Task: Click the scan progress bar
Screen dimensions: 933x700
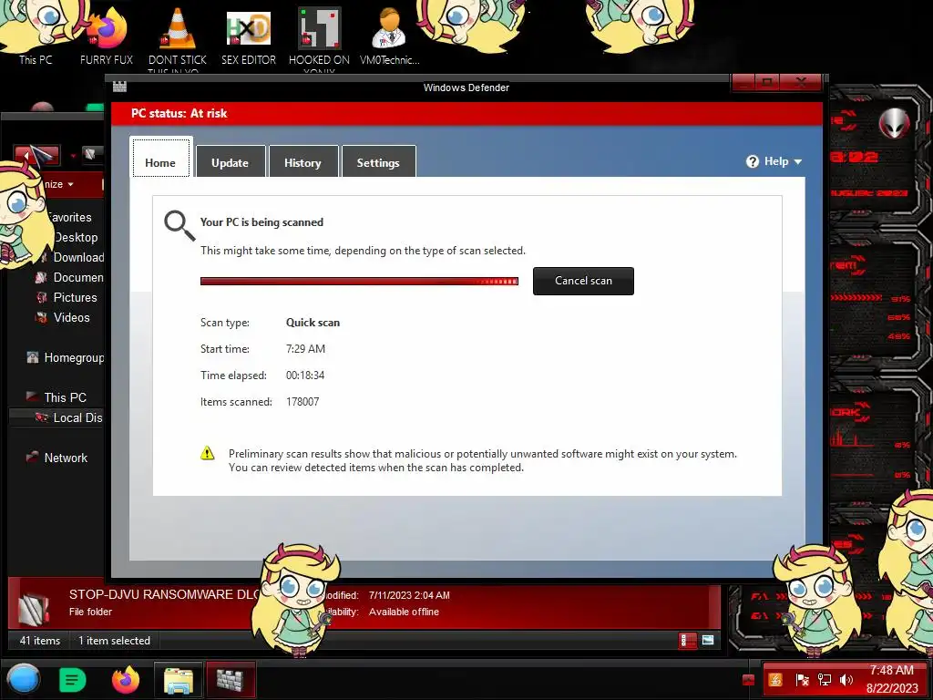Action: click(x=359, y=281)
